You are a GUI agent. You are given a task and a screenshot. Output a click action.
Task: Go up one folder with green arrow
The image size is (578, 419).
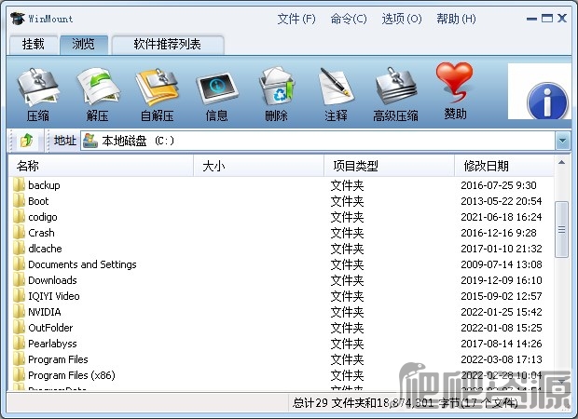pyautogui.click(x=26, y=141)
